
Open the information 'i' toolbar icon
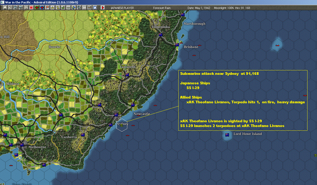tap(26, 8)
